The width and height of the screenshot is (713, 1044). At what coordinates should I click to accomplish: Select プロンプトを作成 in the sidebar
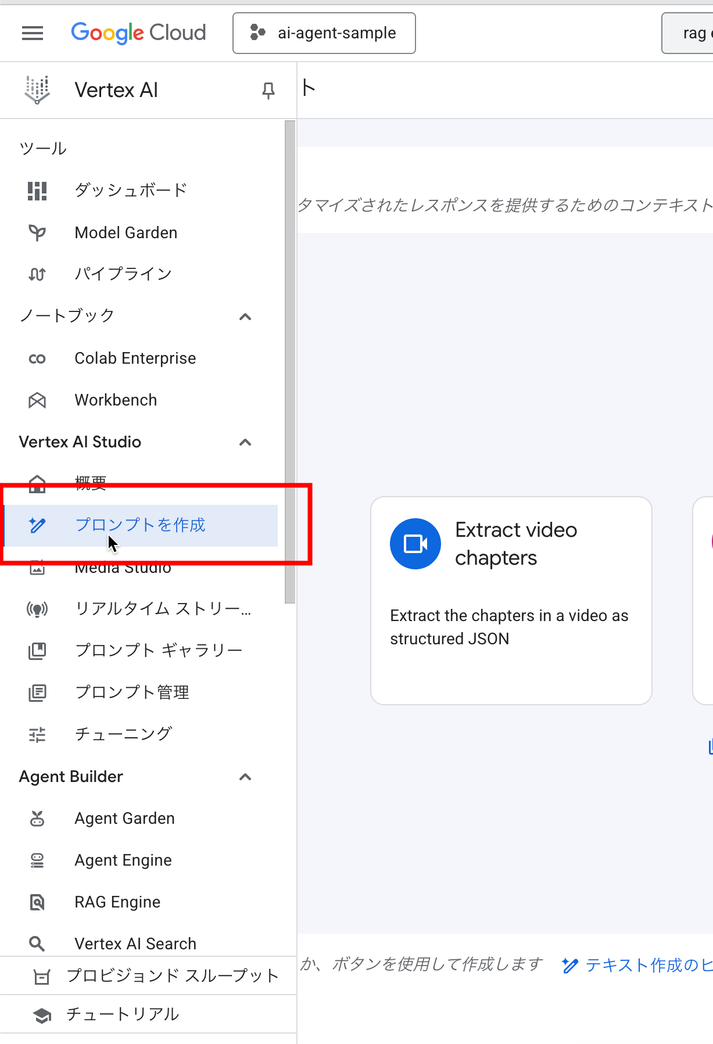tap(141, 526)
